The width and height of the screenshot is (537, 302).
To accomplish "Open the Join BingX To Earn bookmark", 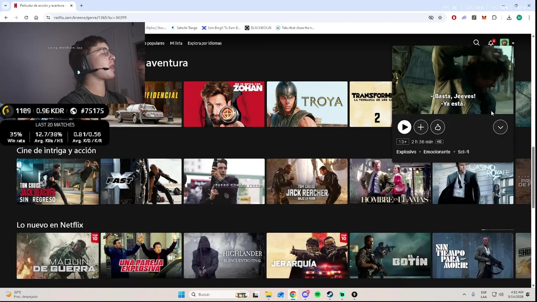I will pos(221,28).
